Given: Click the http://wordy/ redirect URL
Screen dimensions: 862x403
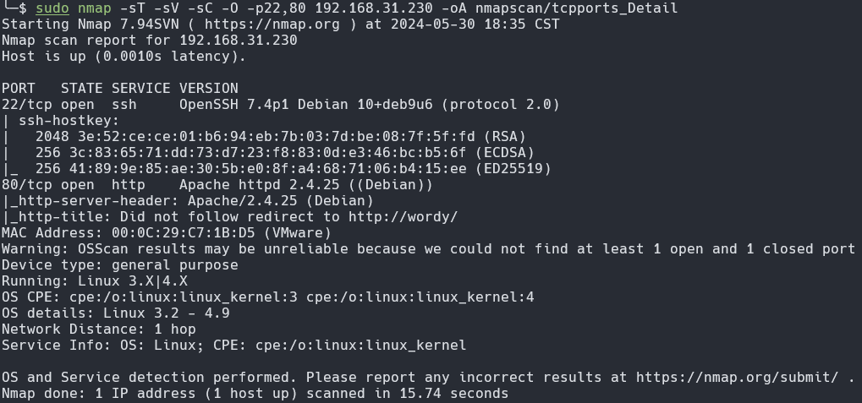Looking at the screenshot, I should coord(403,217).
